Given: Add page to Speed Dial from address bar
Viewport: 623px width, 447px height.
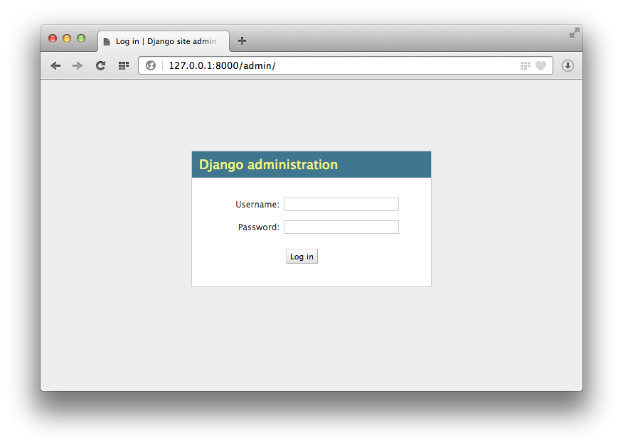Looking at the screenshot, I should point(526,65).
